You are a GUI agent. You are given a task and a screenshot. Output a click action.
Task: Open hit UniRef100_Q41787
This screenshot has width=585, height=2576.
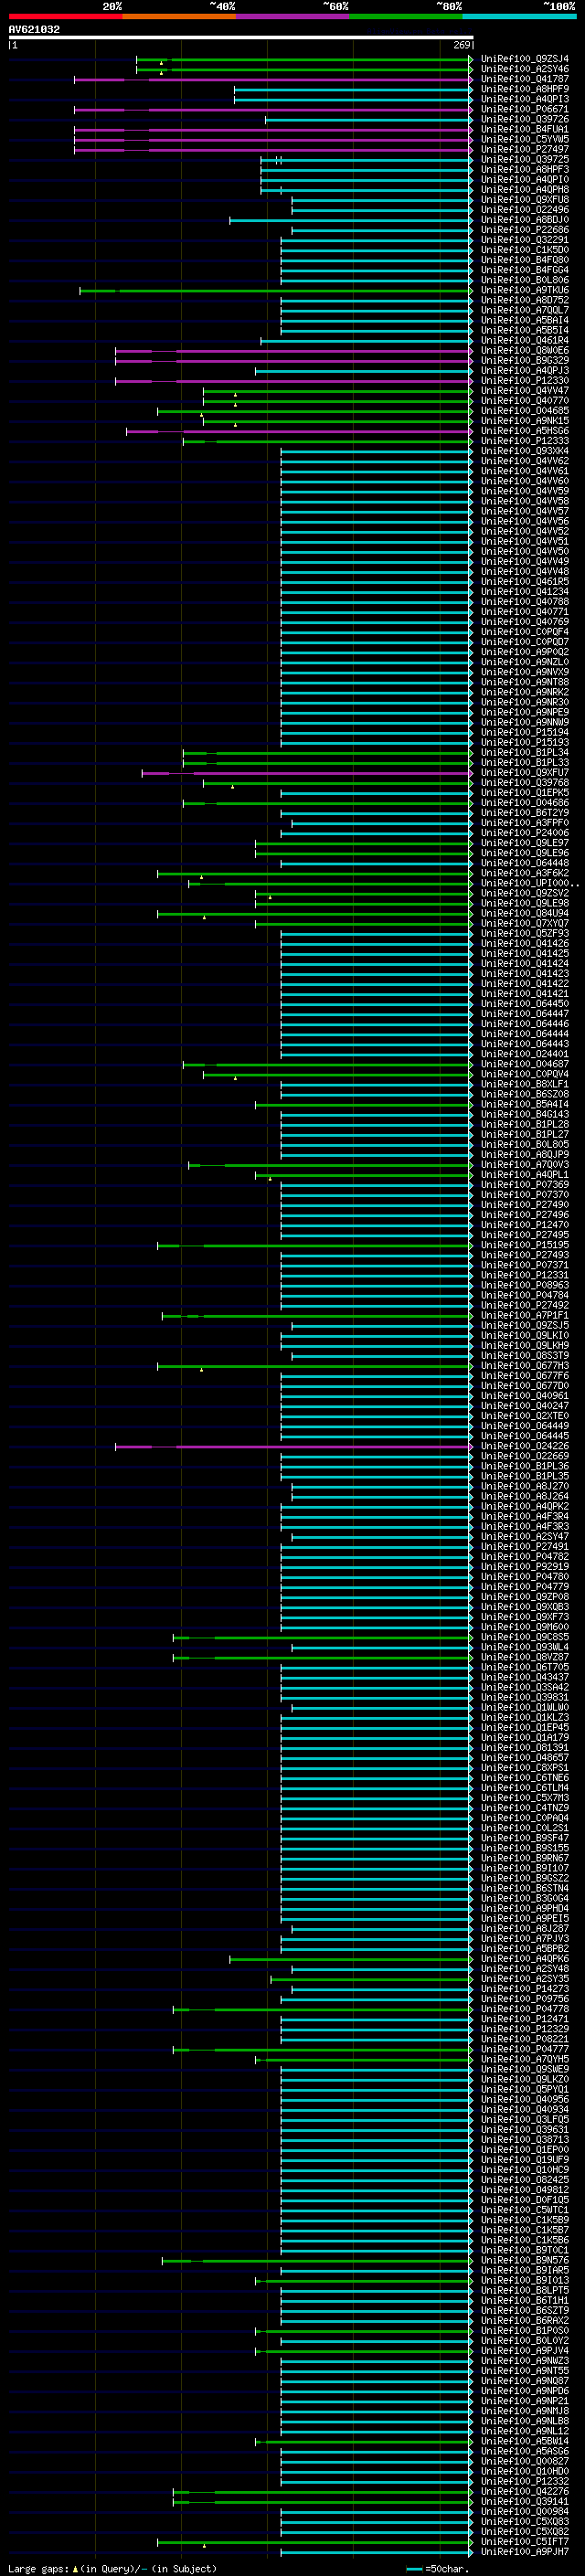524,79
